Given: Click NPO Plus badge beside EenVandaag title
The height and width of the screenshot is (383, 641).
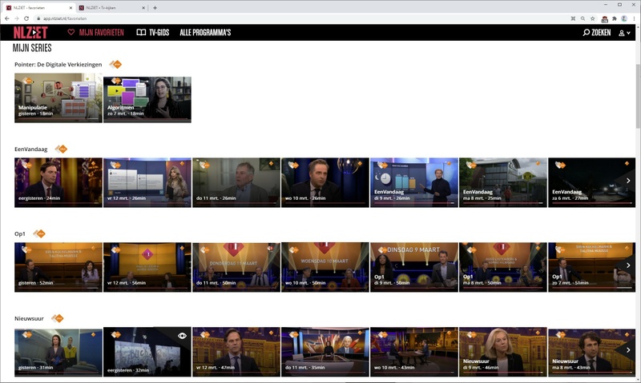Looking at the screenshot, I should (x=61, y=150).
